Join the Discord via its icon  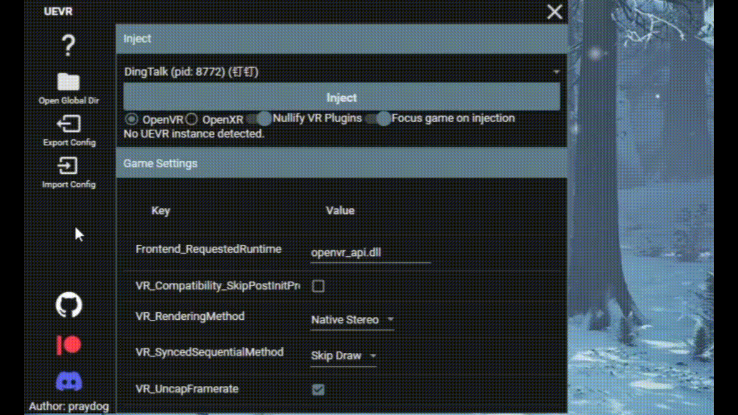(x=70, y=380)
